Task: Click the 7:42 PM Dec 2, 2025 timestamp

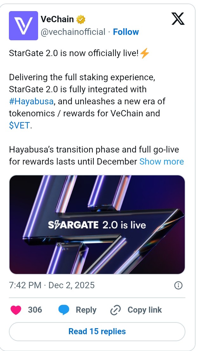Action: [52, 285]
